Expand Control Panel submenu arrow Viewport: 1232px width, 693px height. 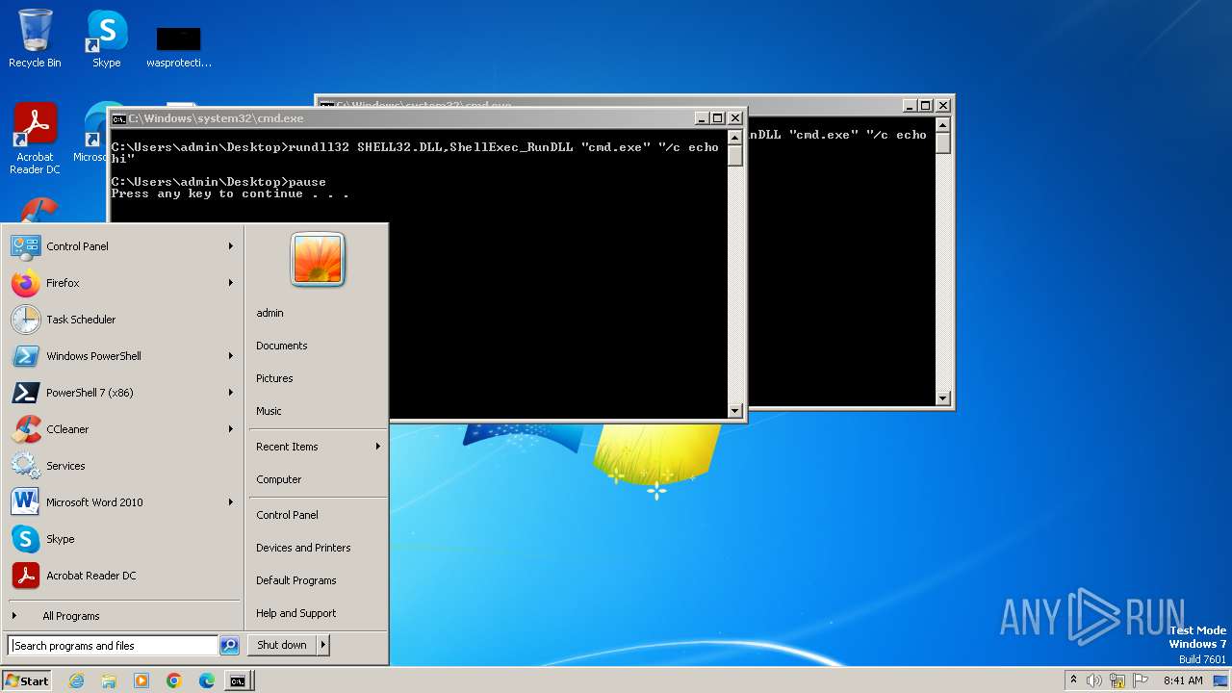pos(231,246)
